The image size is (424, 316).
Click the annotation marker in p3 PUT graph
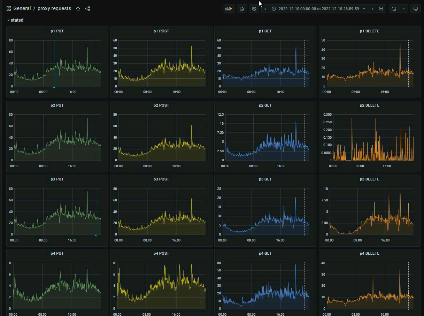[96, 235]
